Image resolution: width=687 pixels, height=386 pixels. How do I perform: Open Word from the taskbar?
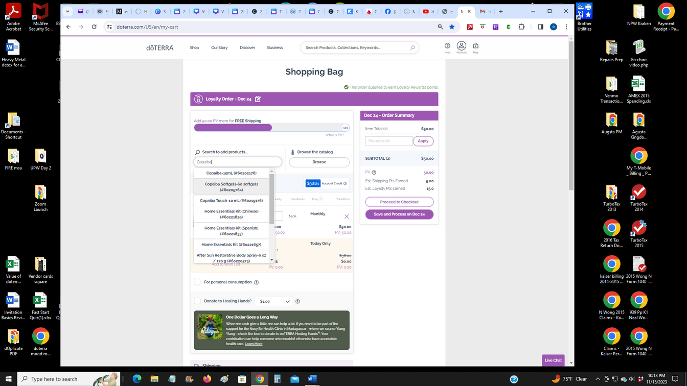(x=312, y=379)
